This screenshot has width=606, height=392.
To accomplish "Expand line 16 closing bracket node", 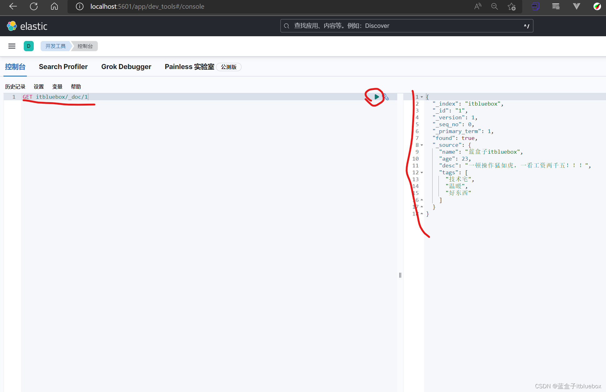I will (x=422, y=200).
